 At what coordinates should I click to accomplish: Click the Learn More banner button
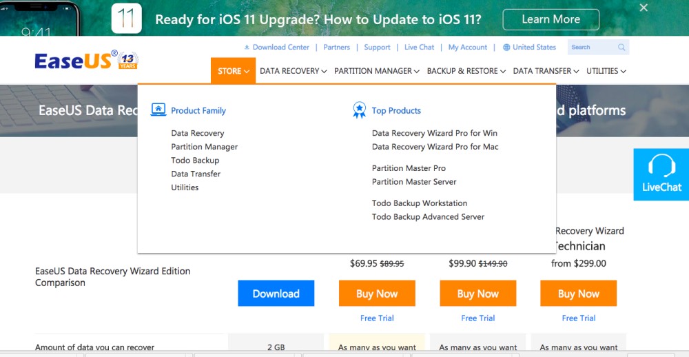[551, 19]
